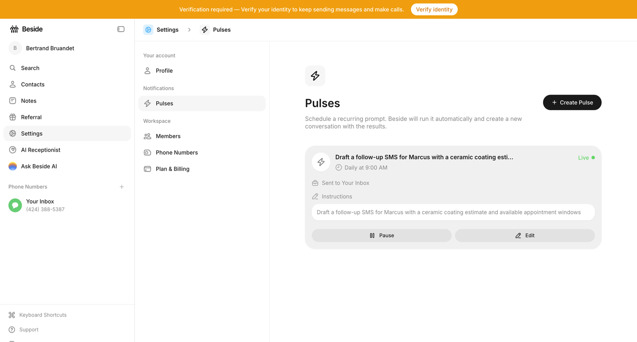
Task: Click the green Live status indicator
Action: pos(586,158)
